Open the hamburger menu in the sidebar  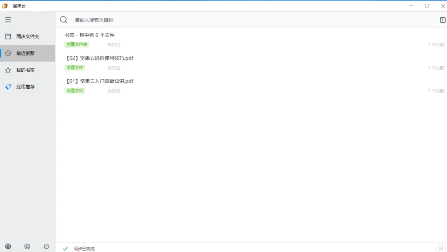click(x=8, y=19)
